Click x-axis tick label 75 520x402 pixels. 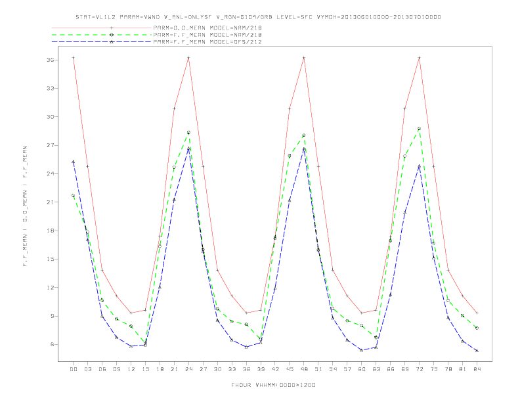[434, 369]
